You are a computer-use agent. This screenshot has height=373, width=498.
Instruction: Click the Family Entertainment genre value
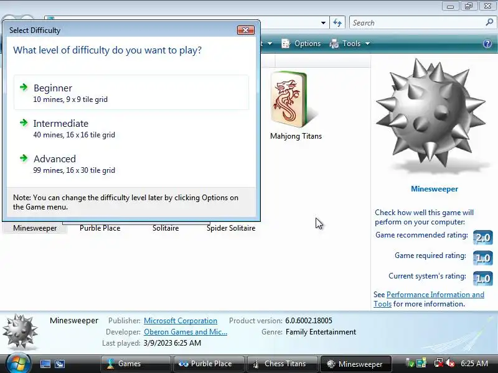tap(321, 332)
